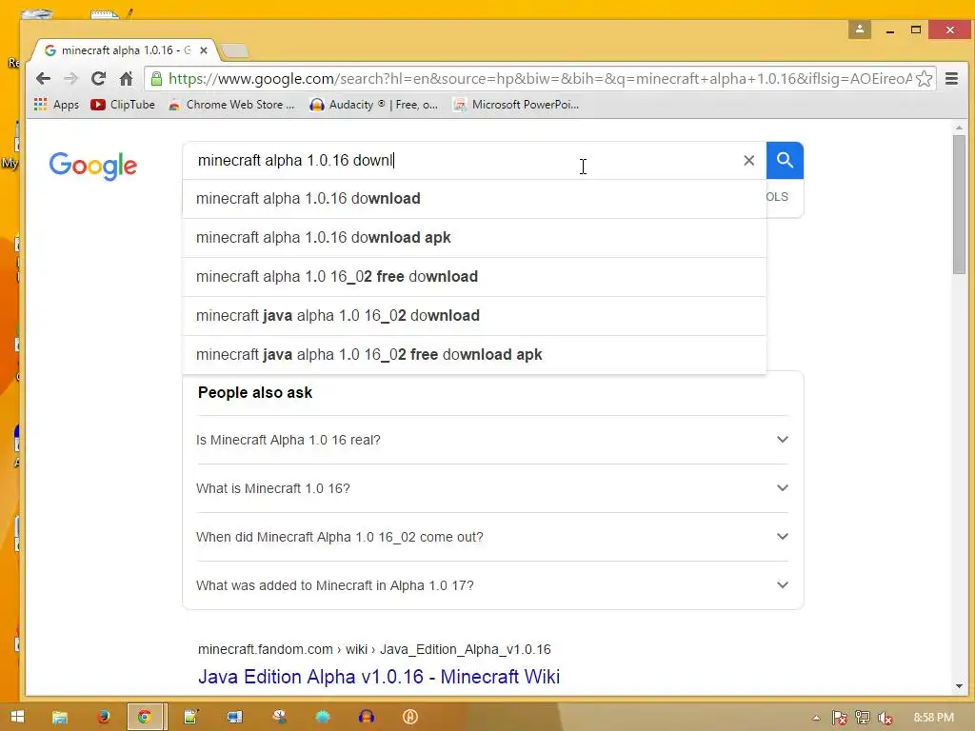
Task: Select suggestion 'minecraft java alpha 1.0 16_02 download'
Action: pyautogui.click(x=474, y=315)
